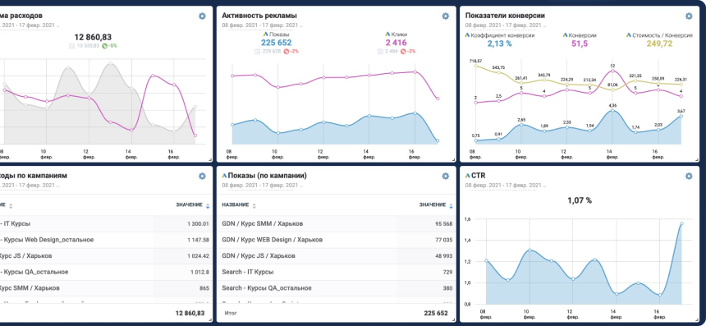Click resize handle corner of Активность рекламы widget

click(453, 160)
